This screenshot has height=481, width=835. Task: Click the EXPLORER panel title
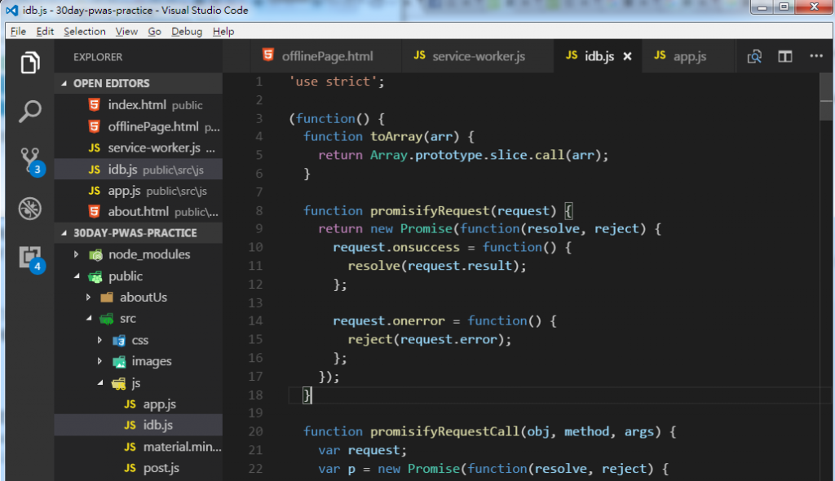pyautogui.click(x=98, y=57)
